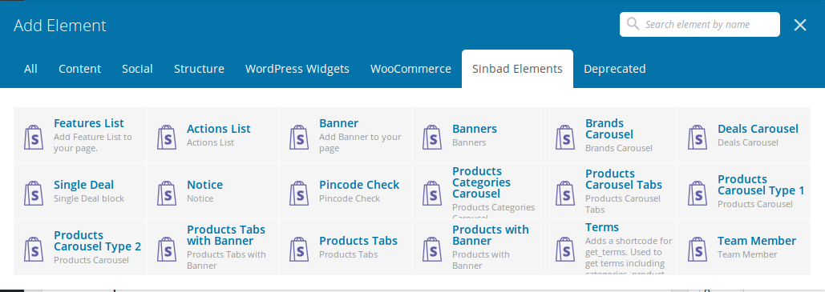Click the Notice element bag icon

(166, 194)
